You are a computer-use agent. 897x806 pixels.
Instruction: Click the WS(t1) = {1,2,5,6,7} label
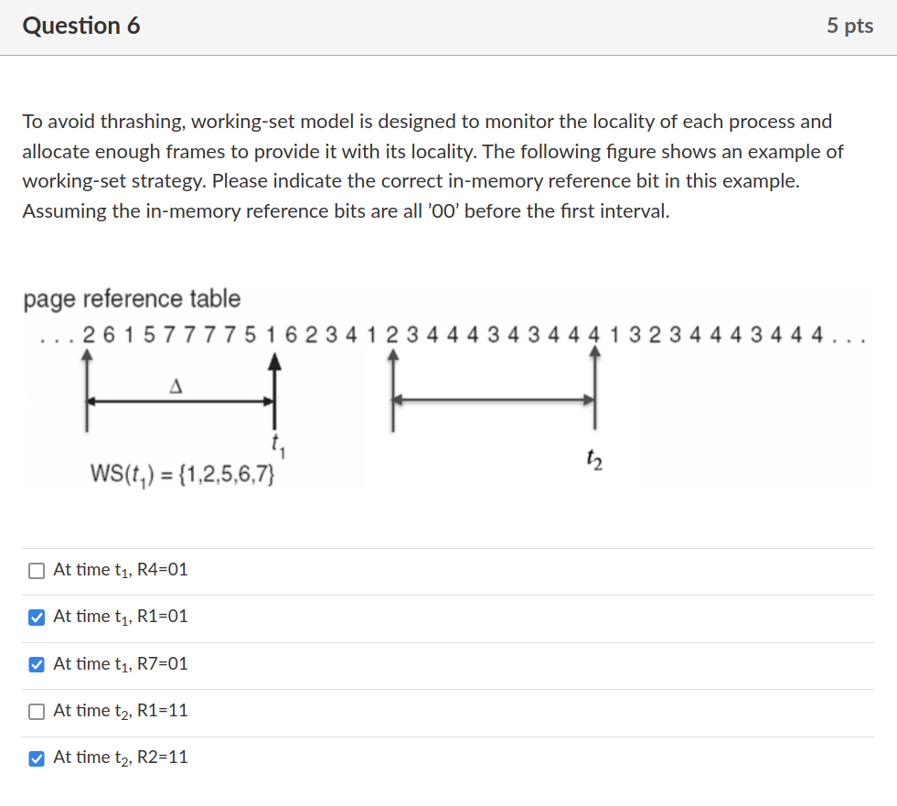click(x=182, y=475)
